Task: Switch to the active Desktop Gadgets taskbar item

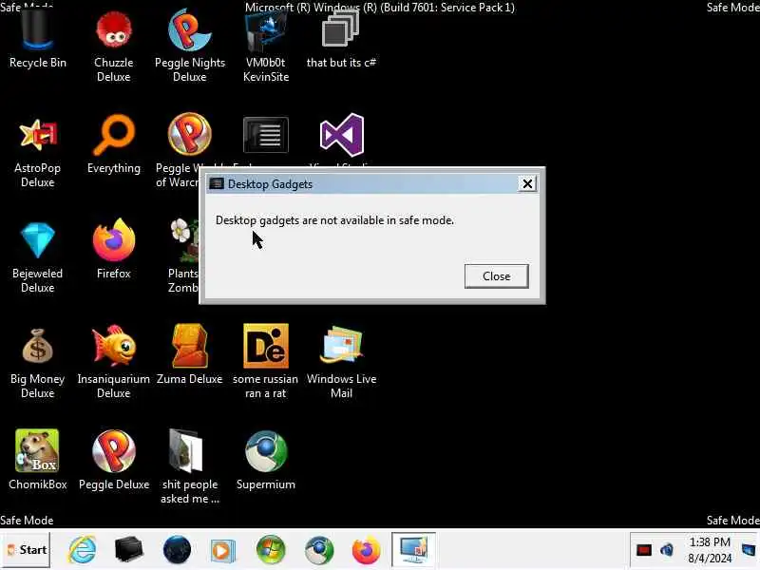Action: point(413,550)
